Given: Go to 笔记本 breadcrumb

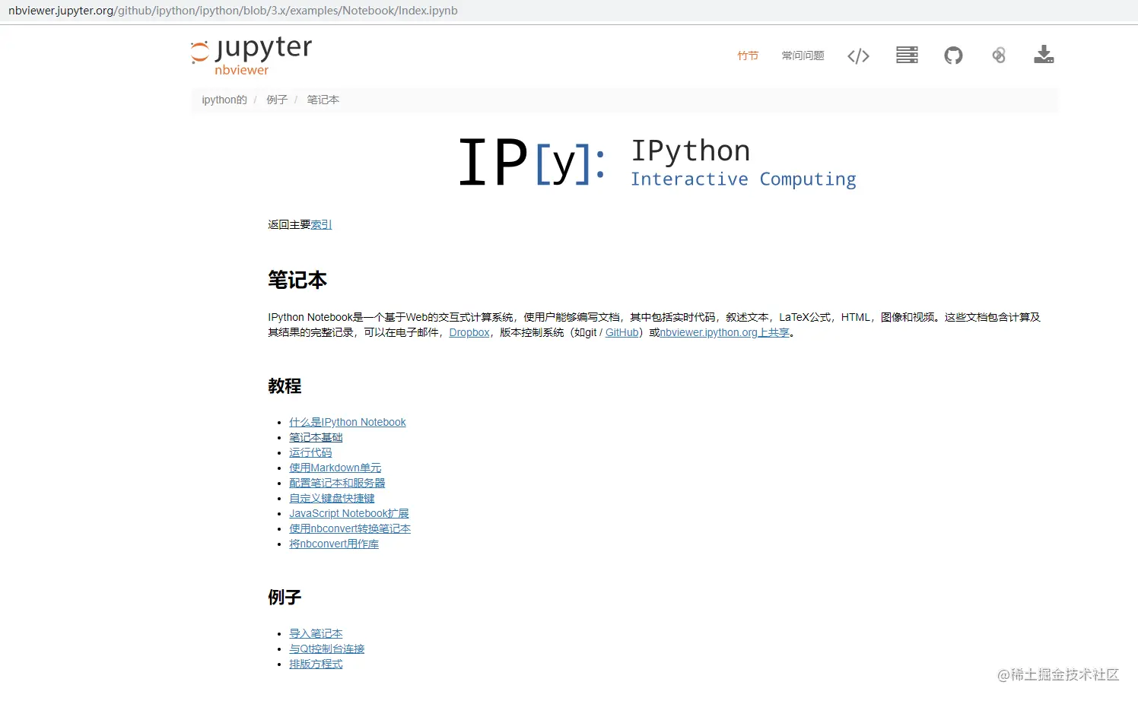Looking at the screenshot, I should [323, 100].
